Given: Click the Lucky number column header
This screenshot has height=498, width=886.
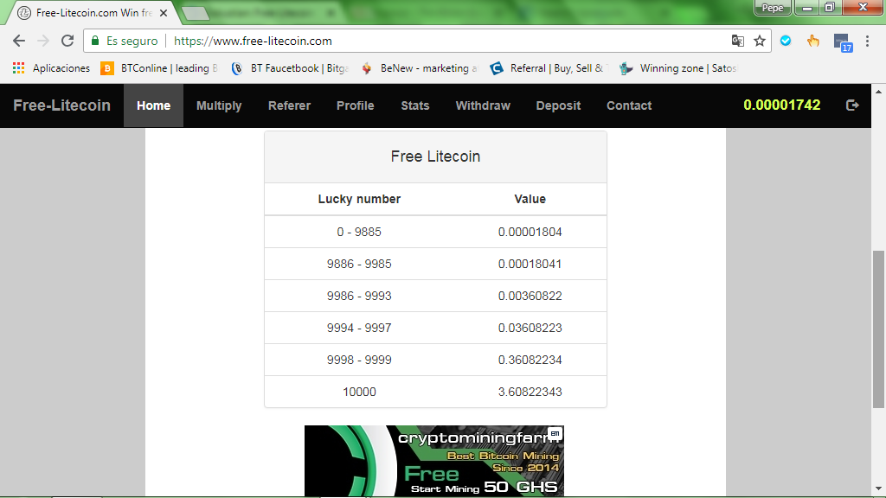Looking at the screenshot, I should tap(359, 199).
